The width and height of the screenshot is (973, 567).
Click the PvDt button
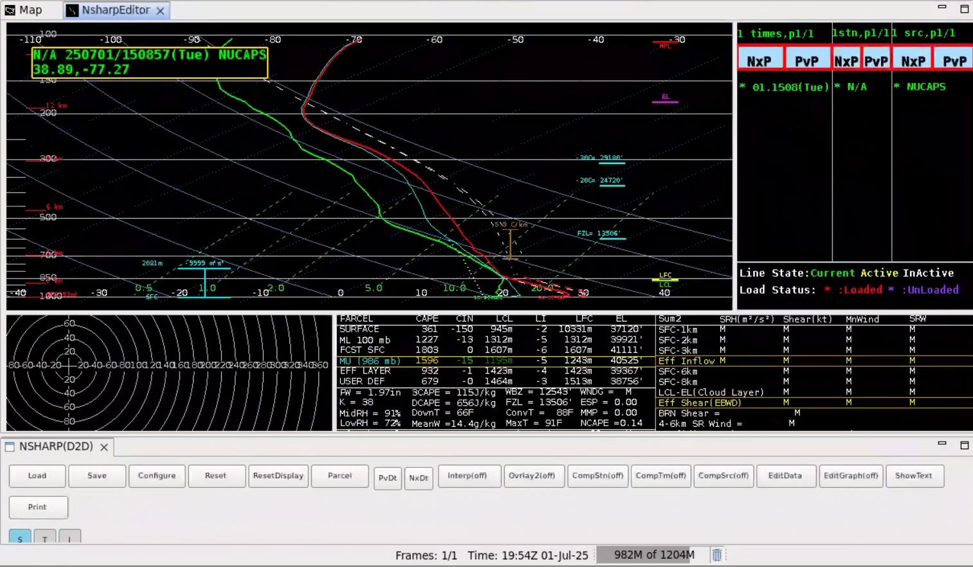click(x=388, y=478)
